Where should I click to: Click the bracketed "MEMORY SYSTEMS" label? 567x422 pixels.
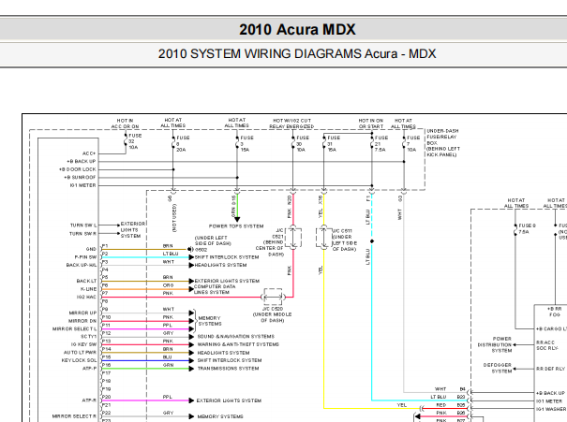tap(210, 321)
